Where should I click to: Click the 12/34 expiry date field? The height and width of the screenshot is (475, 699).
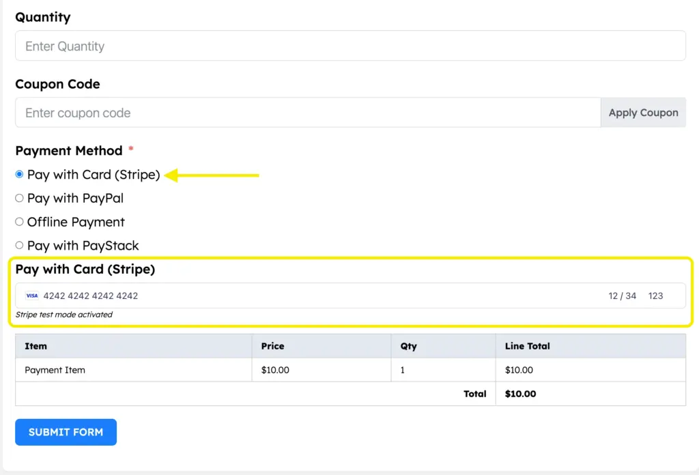tap(622, 295)
